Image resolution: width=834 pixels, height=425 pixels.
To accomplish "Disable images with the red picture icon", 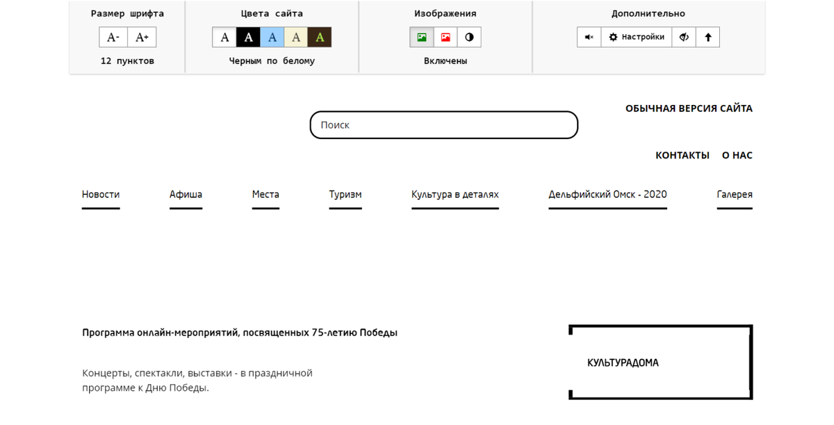I will 445,38.
